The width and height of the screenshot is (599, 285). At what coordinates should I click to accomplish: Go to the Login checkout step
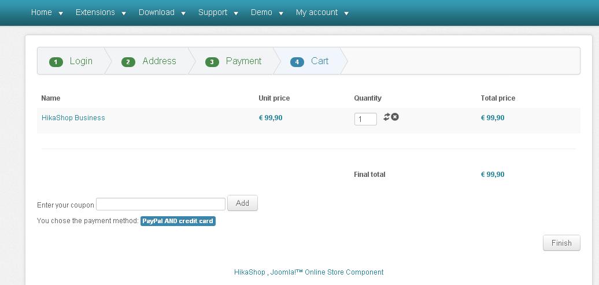click(71, 61)
